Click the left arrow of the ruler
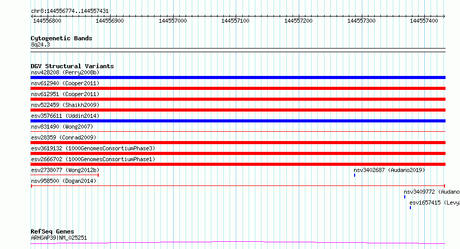The image size is (460, 249). [32, 16]
